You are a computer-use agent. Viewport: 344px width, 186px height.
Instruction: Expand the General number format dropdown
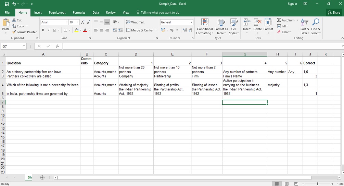point(191,22)
